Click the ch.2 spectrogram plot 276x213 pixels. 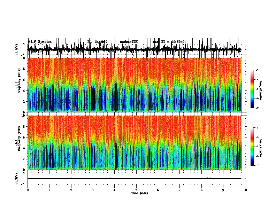pos(135,143)
